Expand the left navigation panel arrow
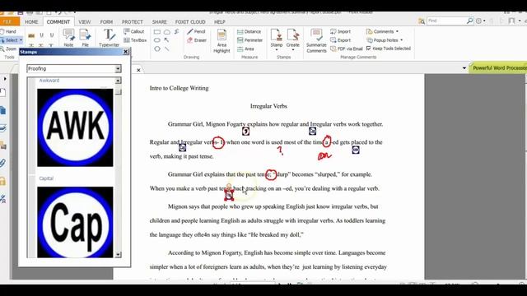The width and height of the screenshot is (527, 296). coord(5,79)
